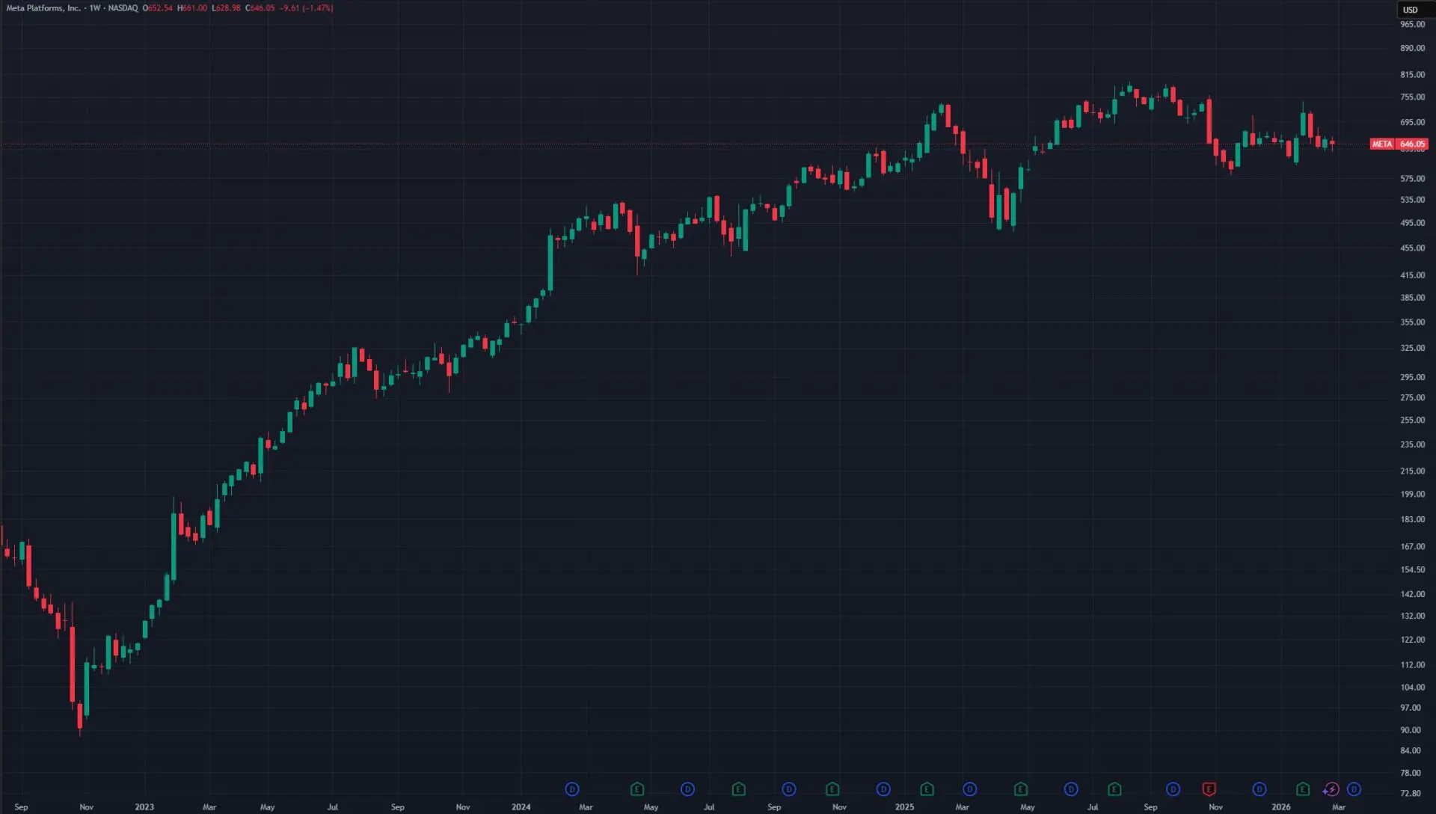
Task: Click the 112.00 price scale label
Action: click(x=1412, y=665)
